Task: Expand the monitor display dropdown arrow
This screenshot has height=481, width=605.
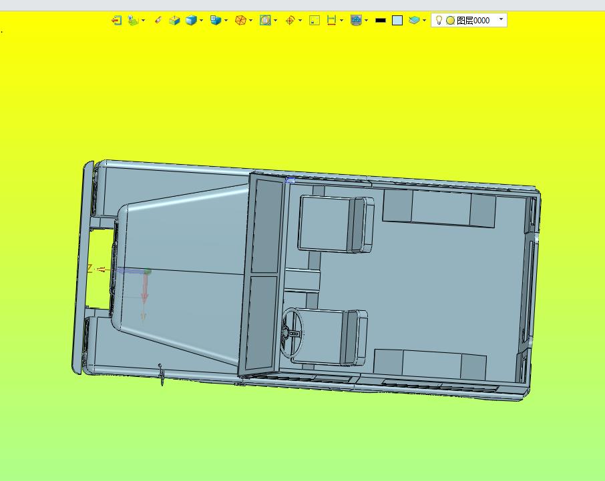Action: (x=366, y=20)
